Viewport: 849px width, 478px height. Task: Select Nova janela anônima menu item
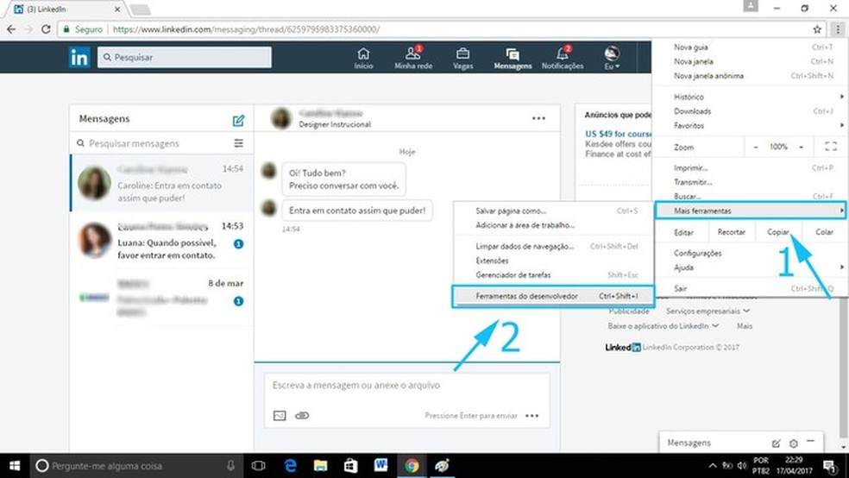coord(750,76)
